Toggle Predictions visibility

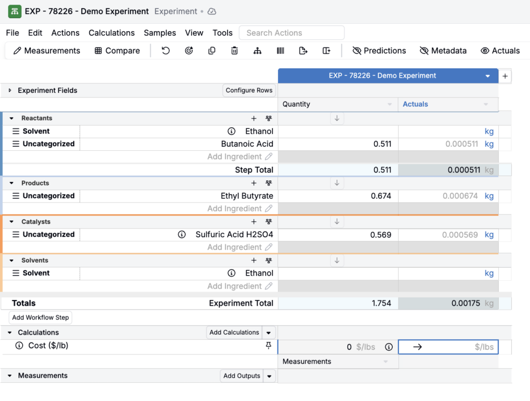tap(379, 51)
